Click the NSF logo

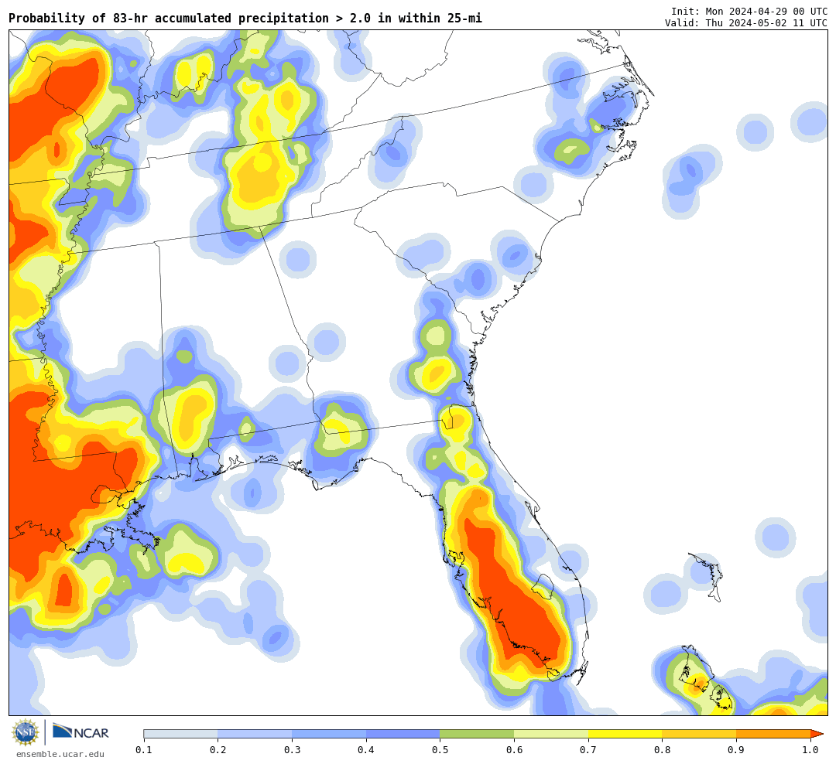pyautogui.click(x=26, y=732)
